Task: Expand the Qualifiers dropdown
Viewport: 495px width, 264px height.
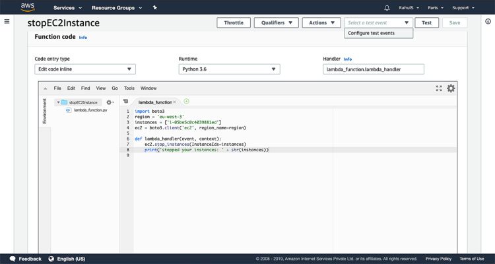Action: (276, 22)
